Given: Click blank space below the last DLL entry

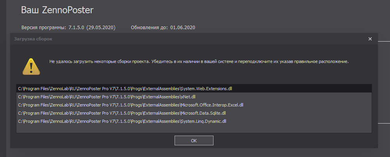Looking at the screenshot, I should [x=194, y=129].
